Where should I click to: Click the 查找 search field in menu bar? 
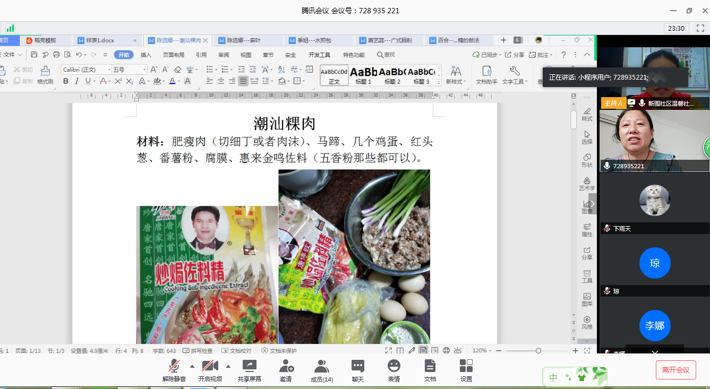(386, 55)
